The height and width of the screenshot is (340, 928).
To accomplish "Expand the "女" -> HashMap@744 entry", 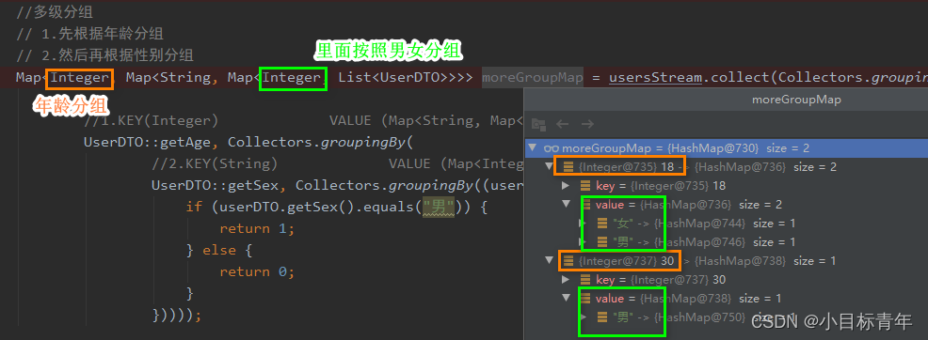I will [x=583, y=224].
